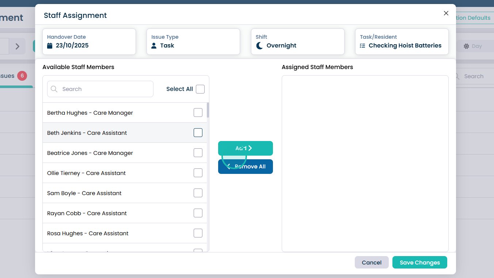Close the Staff Assignment dialog
494x278 pixels.
pyautogui.click(x=446, y=13)
